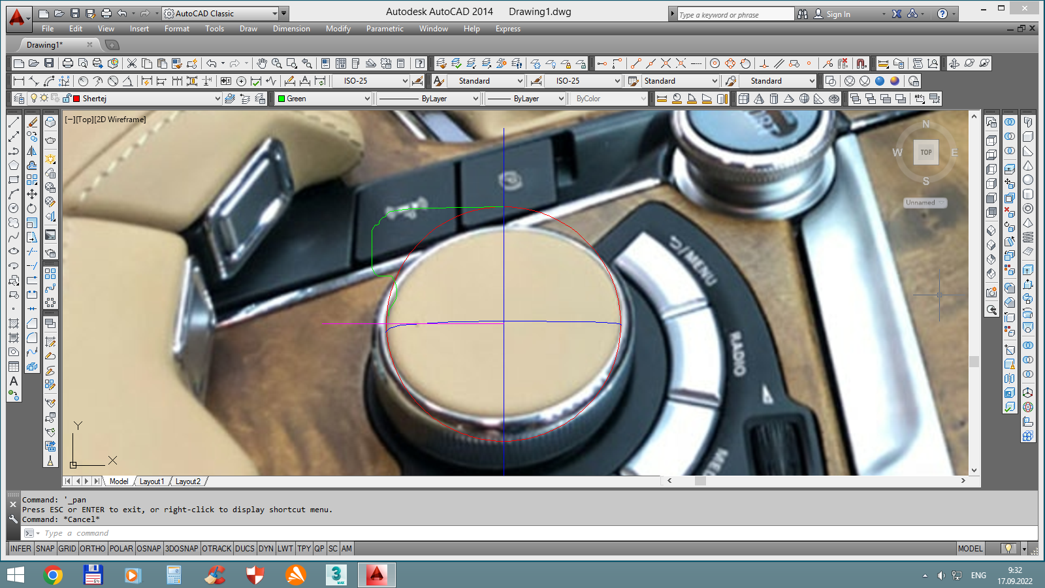Switch to the Layout1 tab
The height and width of the screenshot is (588, 1045).
click(152, 482)
